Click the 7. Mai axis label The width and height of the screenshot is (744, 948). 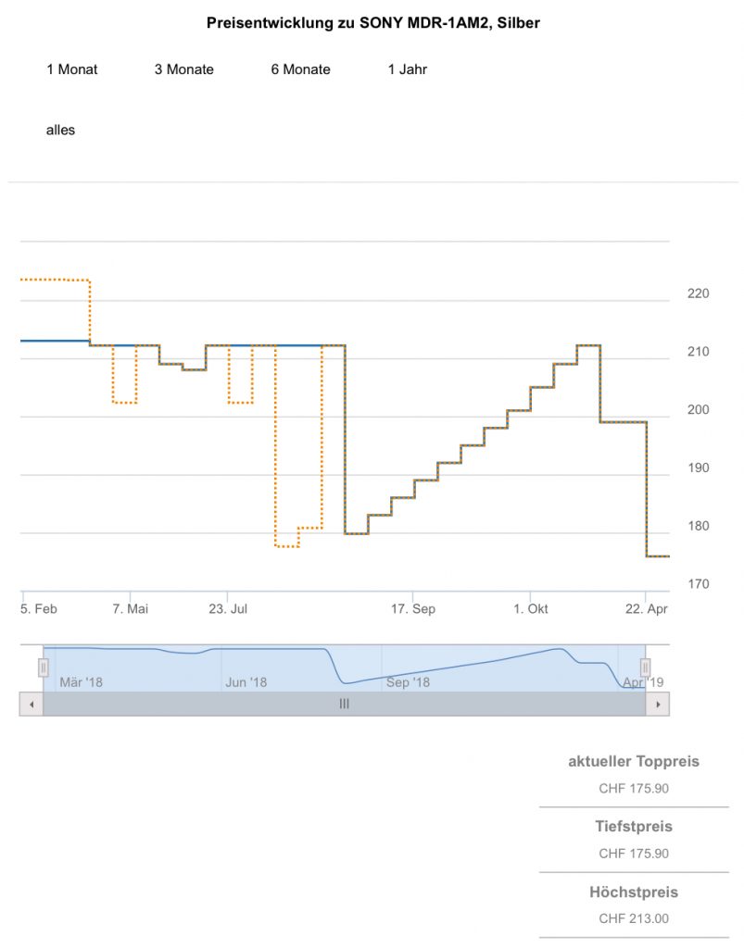[x=131, y=609]
